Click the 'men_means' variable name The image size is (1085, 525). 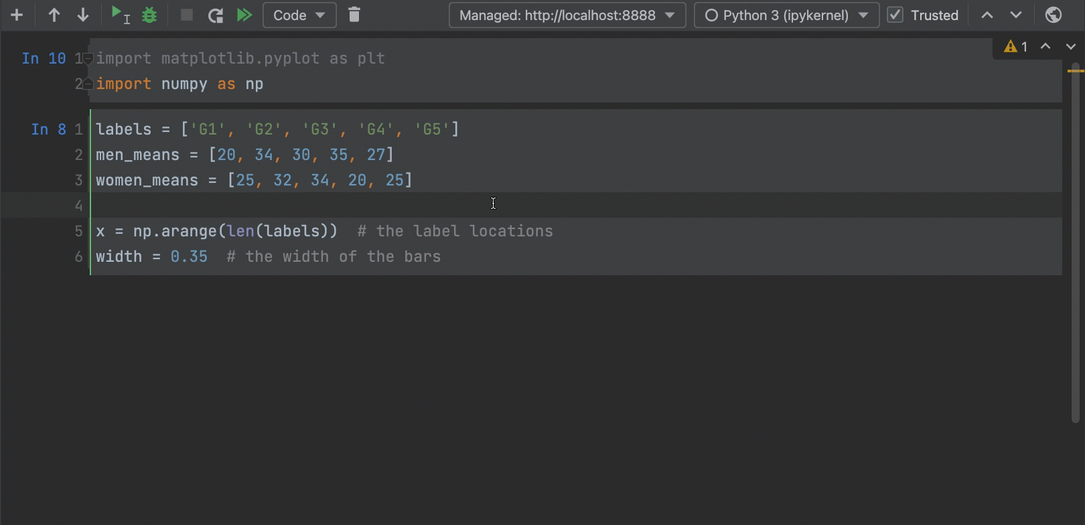coord(137,155)
